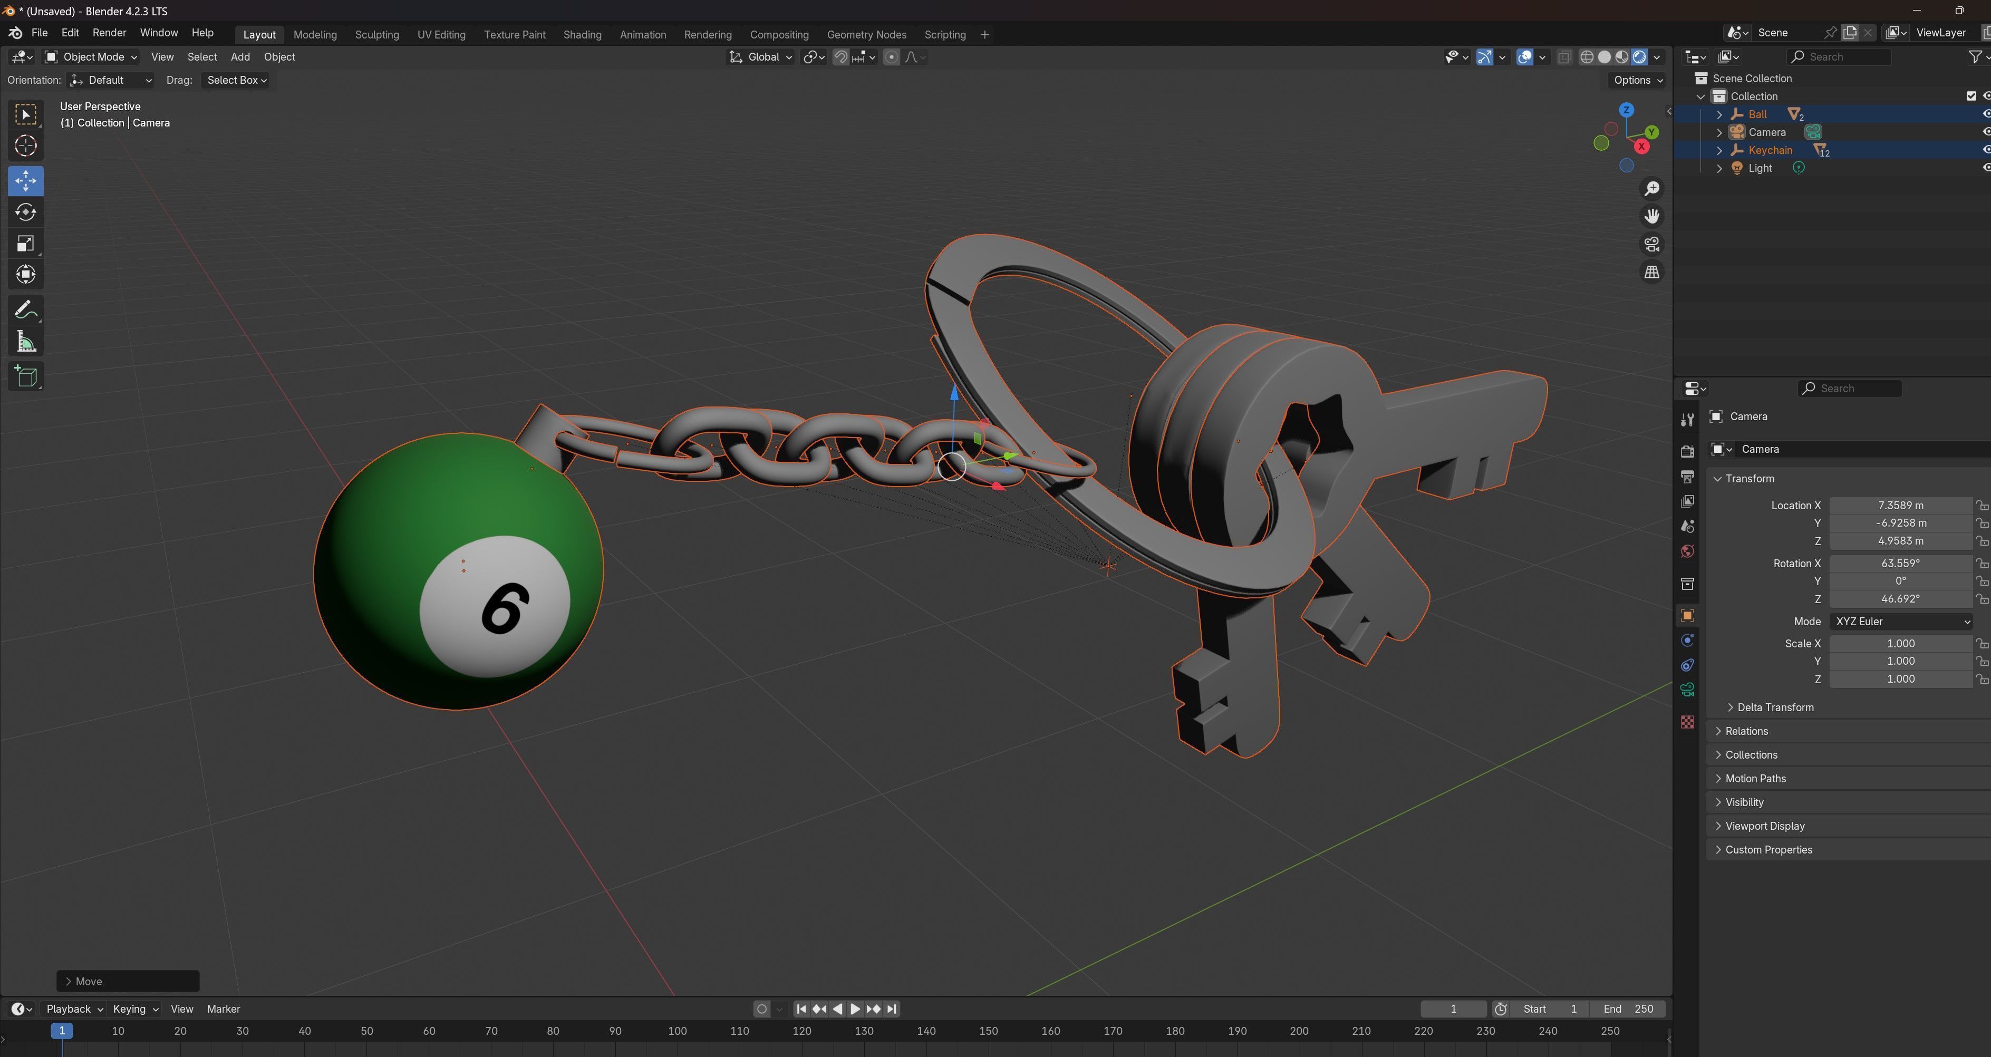Open the View Layer properties tab
Viewport: 1991px width, 1057px height.
point(1687,501)
